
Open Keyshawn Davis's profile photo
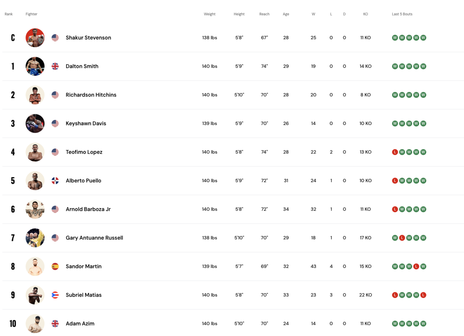[x=35, y=124]
